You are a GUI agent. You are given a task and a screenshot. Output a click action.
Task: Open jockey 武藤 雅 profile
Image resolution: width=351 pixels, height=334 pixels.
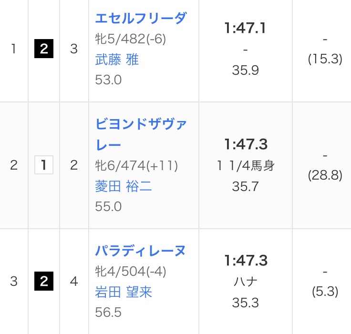coord(117,60)
